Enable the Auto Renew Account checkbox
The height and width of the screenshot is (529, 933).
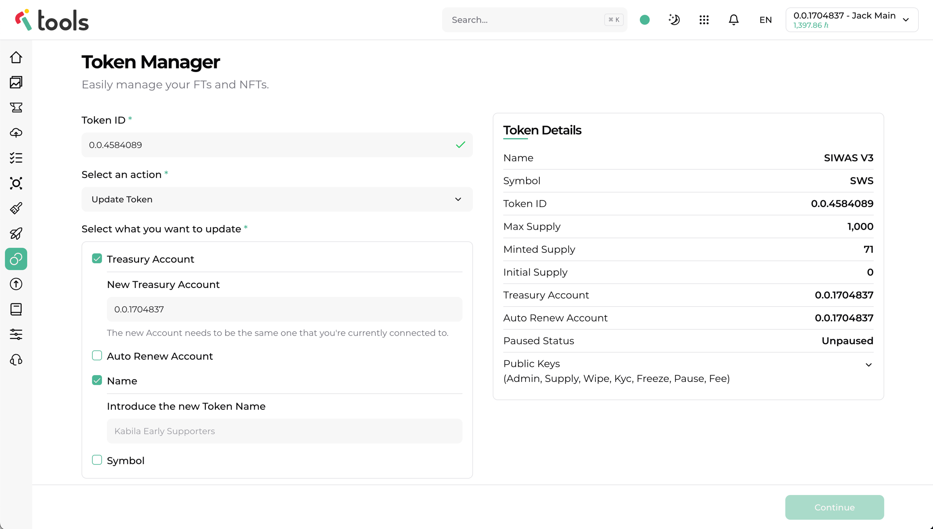97,356
